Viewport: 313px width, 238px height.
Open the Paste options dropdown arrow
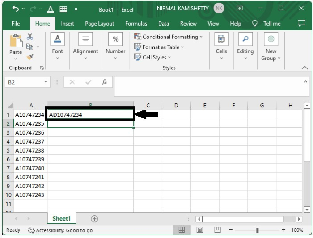pyautogui.click(x=16, y=59)
